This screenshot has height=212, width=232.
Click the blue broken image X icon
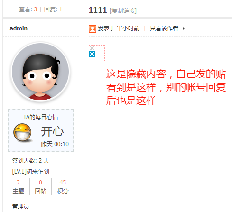[x=92, y=54]
